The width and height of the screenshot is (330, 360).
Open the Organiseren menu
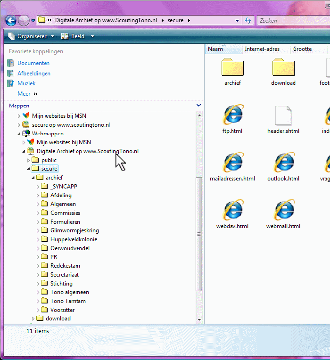click(32, 36)
